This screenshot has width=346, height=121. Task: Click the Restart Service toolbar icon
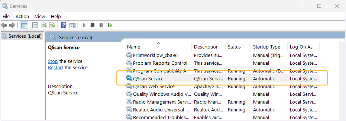coord(110,25)
